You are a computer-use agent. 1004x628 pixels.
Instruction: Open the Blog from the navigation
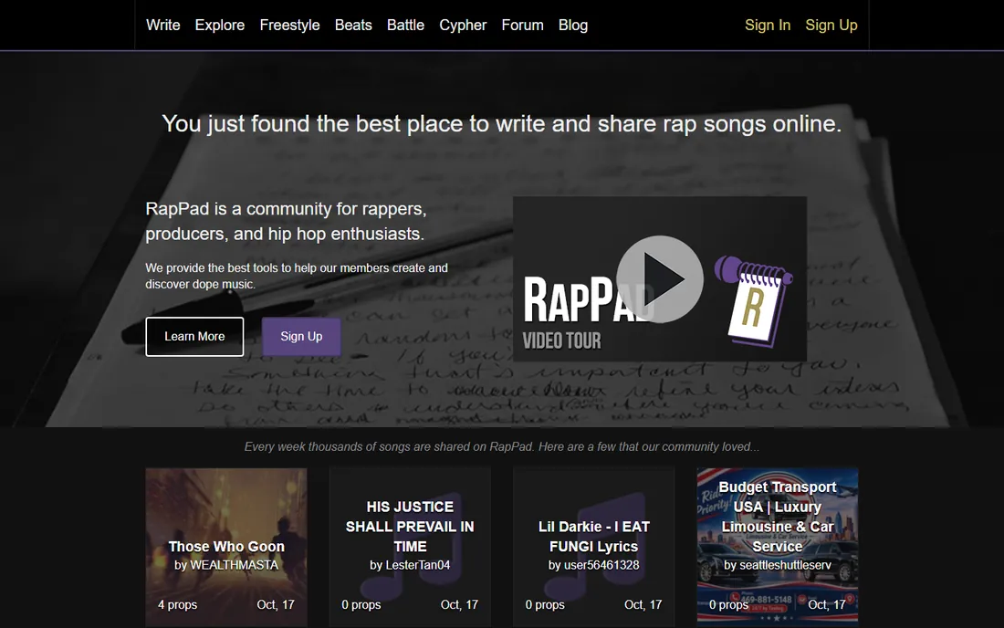click(x=573, y=25)
